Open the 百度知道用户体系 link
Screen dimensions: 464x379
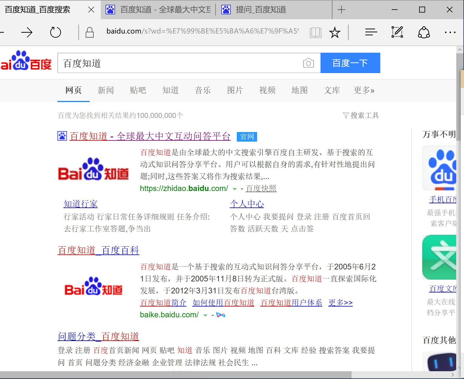click(x=291, y=303)
